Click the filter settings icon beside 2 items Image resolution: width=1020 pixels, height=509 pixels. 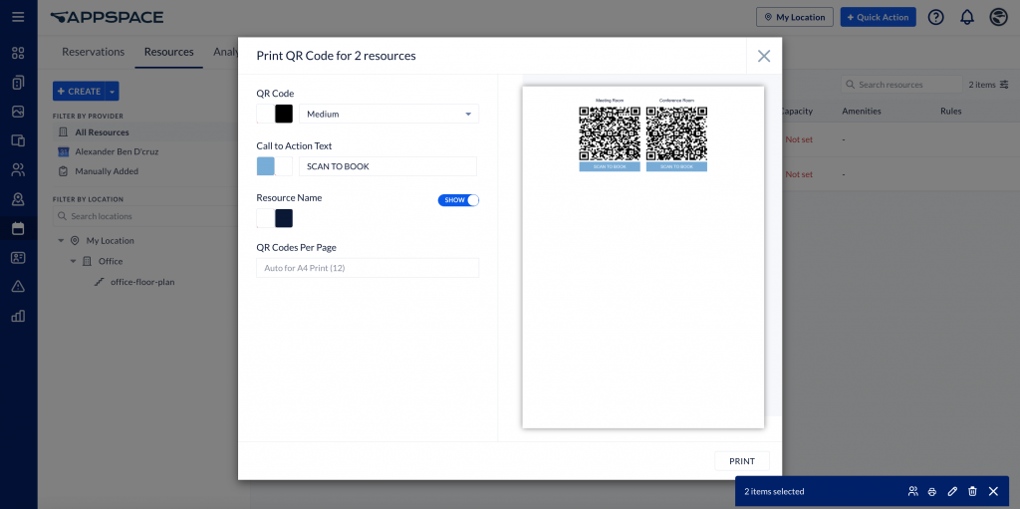[x=1004, y=85]
